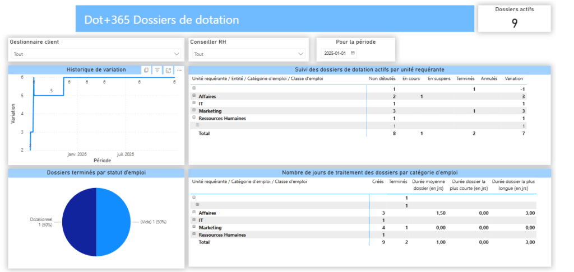Screen dimensions: 574x272
Task: Open Historique de variation in focus mode
Action: (168, 70)
